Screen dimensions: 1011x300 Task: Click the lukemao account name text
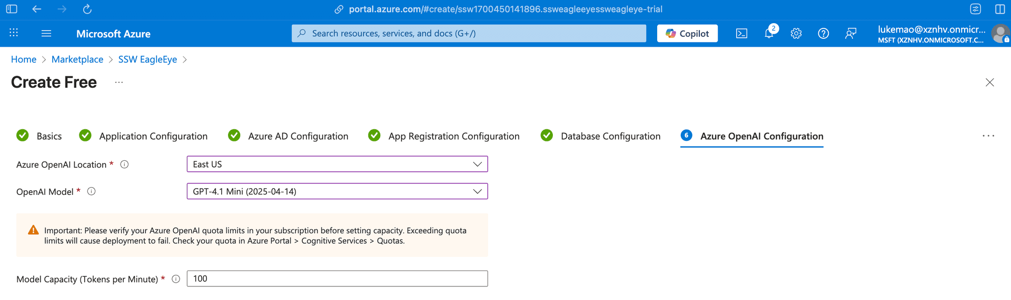click(x=931, y=29)
